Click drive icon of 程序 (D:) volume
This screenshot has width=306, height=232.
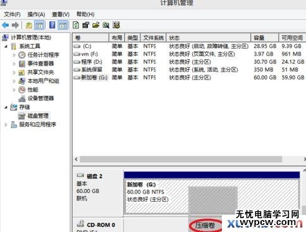(77, 62)
